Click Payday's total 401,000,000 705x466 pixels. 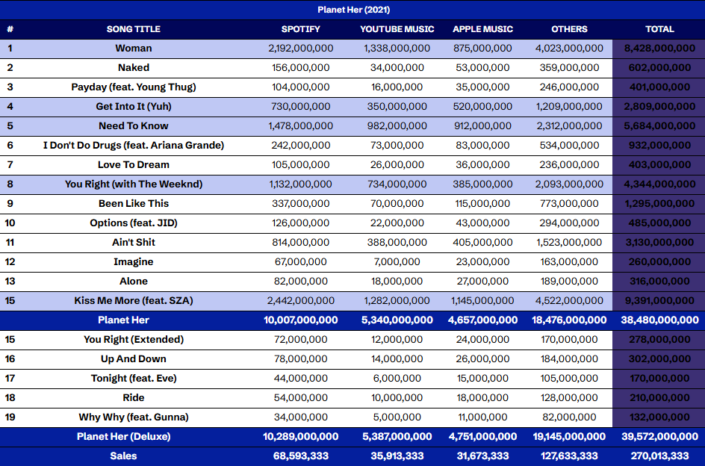click(x=659, y=87)
